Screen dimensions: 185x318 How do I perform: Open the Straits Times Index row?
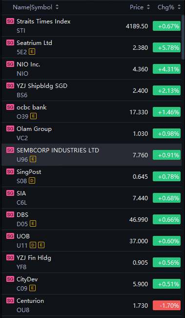pos(91,26)
